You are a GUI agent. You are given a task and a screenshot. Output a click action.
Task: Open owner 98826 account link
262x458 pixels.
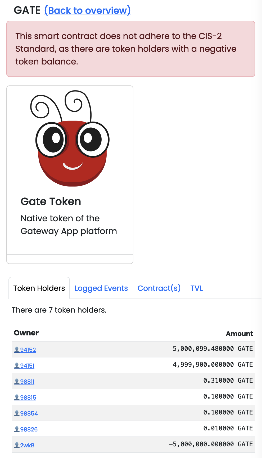[x=29, y=429]
